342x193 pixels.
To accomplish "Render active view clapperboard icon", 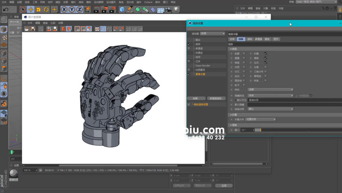I will 96,10.
